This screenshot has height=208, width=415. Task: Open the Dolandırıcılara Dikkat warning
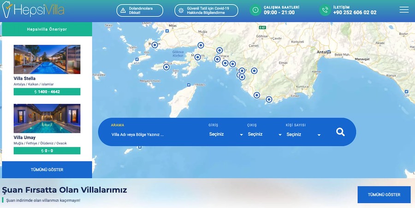[x=140, y=10]
